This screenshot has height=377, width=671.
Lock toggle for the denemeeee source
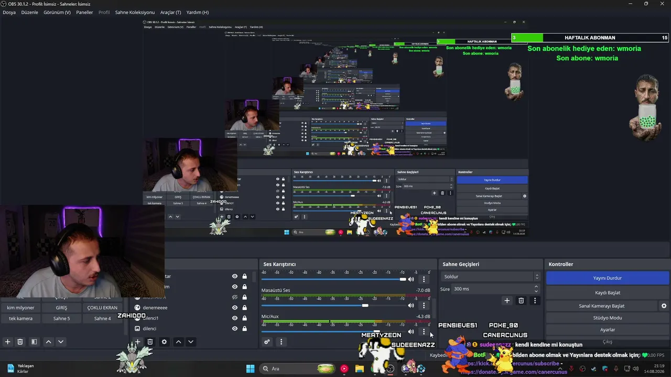[x=244, y=308]
